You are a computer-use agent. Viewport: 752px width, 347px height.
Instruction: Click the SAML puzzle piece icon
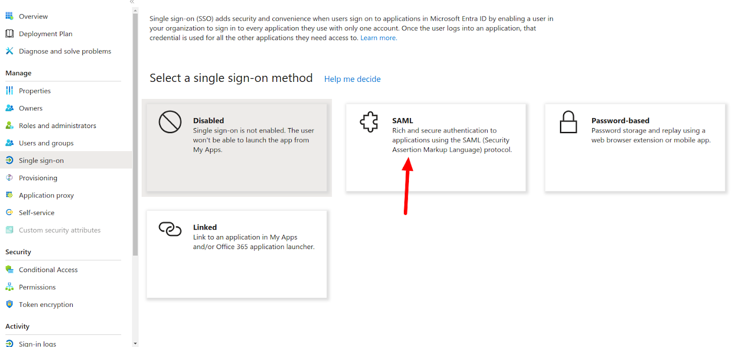point(369,122)
